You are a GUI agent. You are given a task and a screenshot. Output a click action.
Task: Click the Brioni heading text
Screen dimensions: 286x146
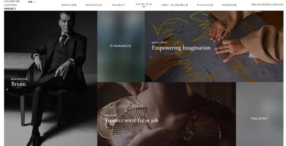point(19,84)
